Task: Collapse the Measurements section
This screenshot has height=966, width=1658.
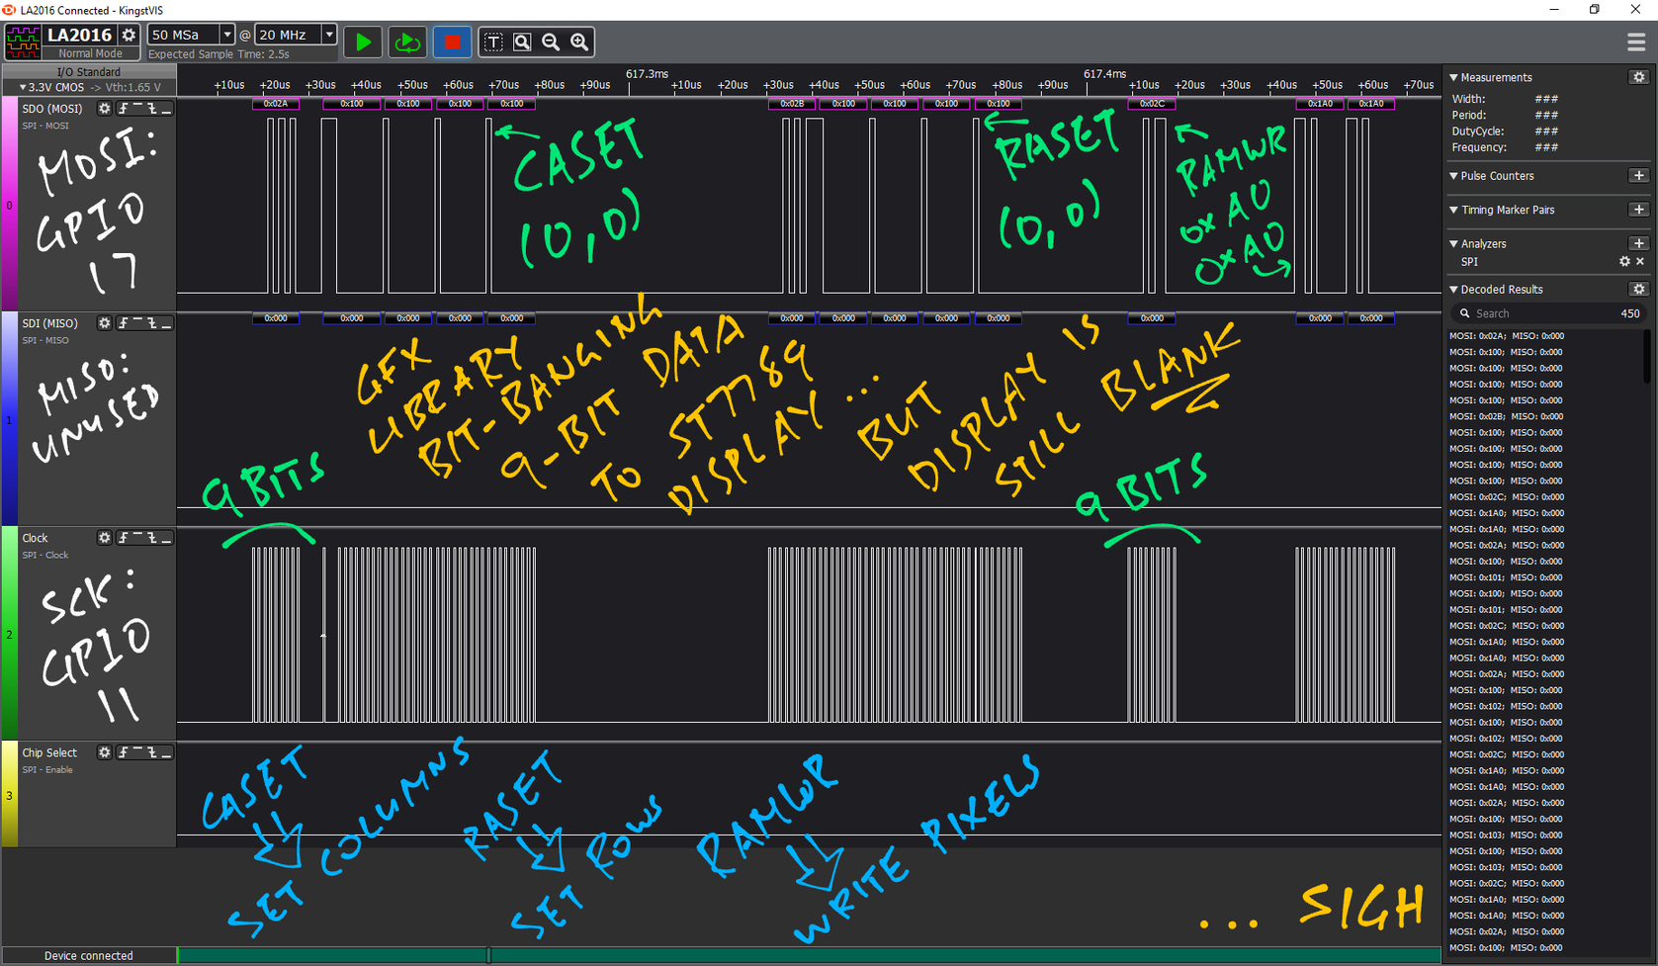Action: point(1454,77)
